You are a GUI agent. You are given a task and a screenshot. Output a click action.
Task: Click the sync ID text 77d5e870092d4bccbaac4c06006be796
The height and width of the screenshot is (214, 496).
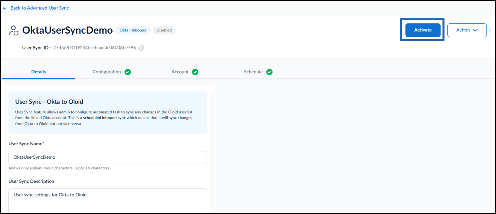[95, 48]
